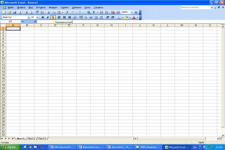
Task: Toggle bold formatting (Ж button)
Action: [x=43, y=17]
